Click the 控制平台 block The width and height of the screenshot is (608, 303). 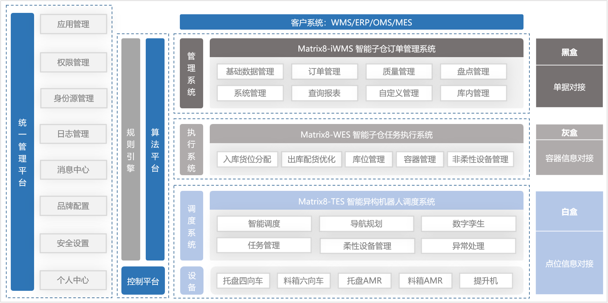pyautogui.click(x=143, y=281)
